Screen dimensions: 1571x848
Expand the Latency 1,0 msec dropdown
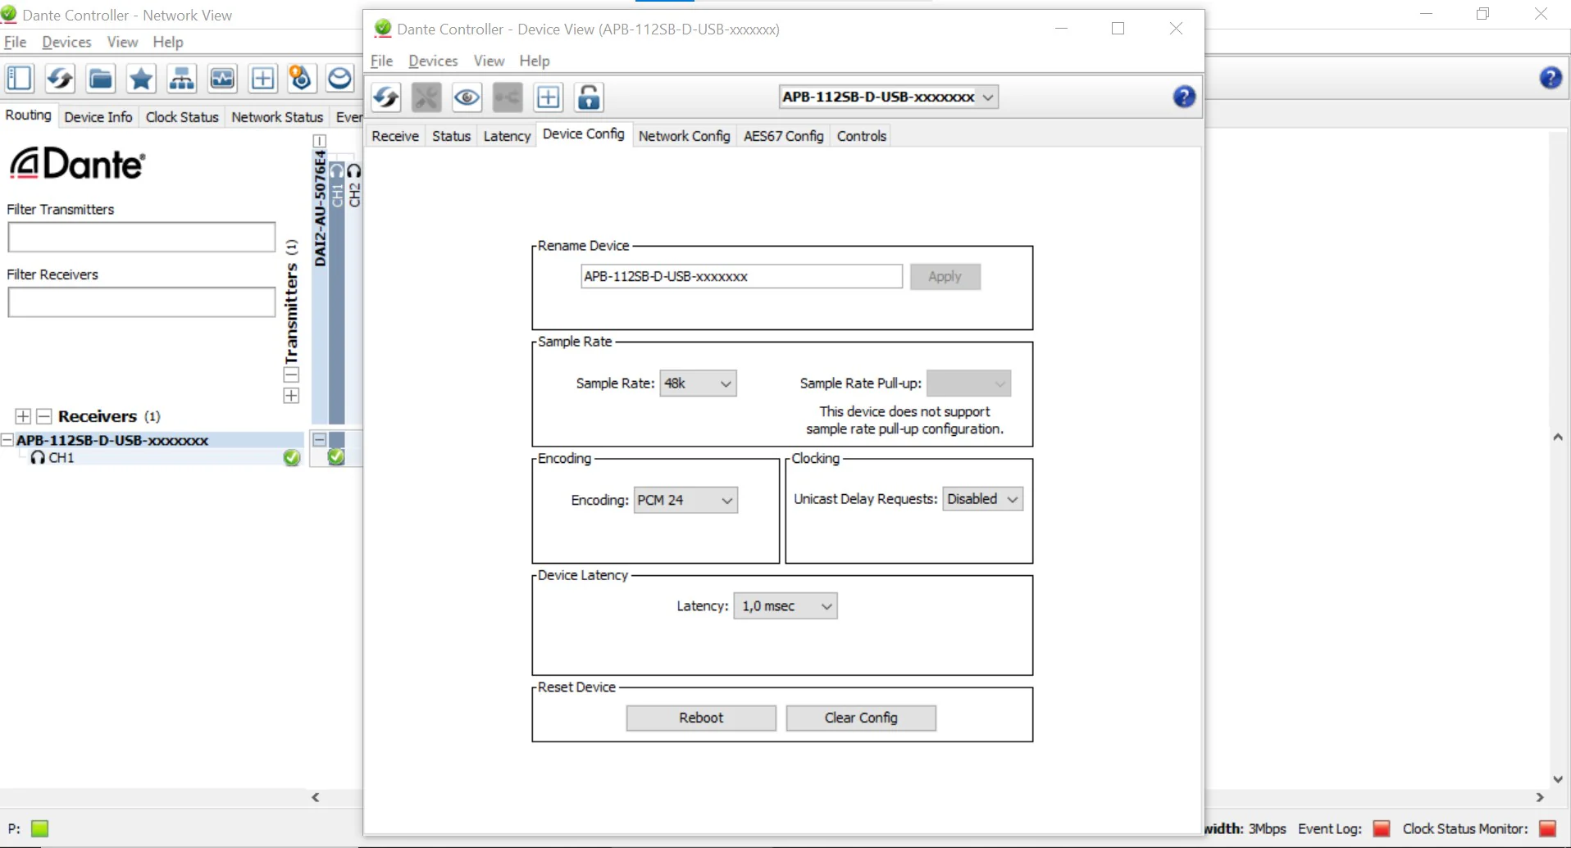click(785, 606)
